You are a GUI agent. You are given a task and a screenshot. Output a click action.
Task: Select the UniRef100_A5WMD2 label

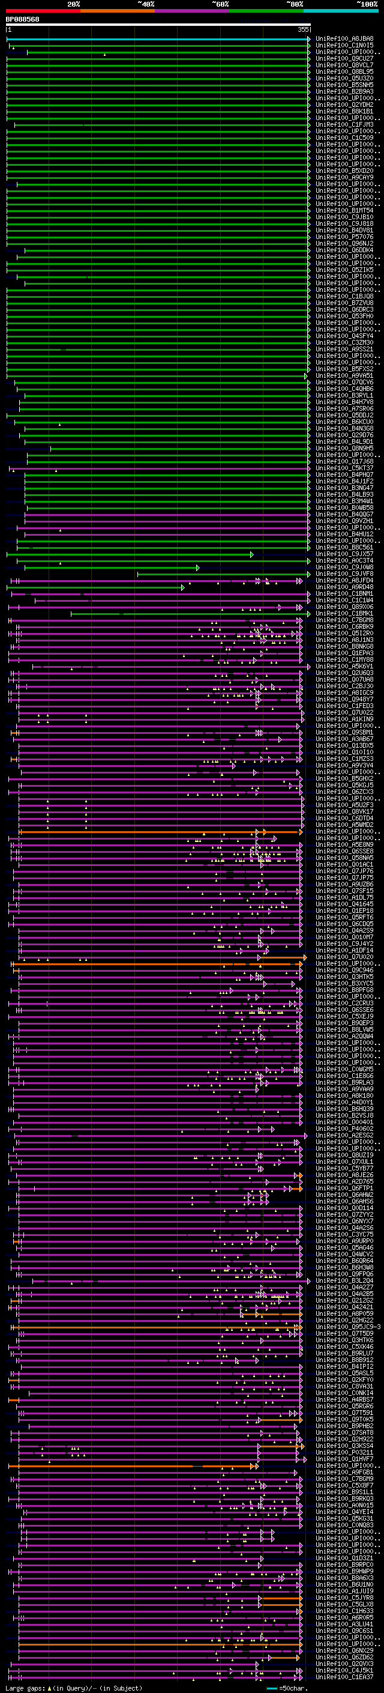click(x=344, y=825)
